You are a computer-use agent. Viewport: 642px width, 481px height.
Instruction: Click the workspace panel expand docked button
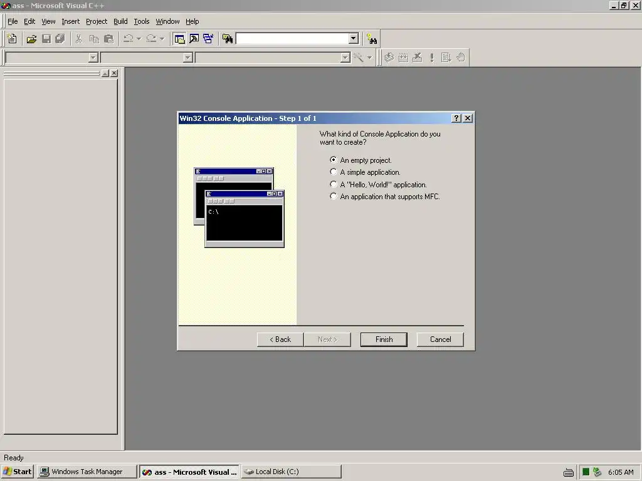click(105, 73)
